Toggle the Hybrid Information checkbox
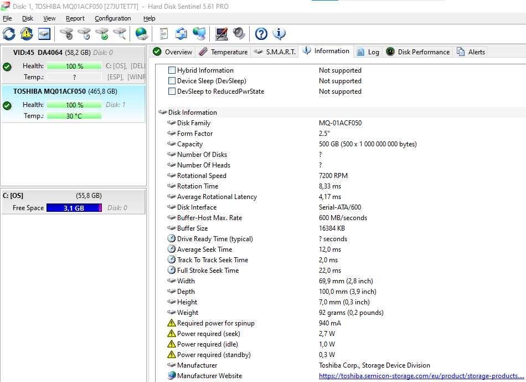526x382 pixels. [172, 70]
